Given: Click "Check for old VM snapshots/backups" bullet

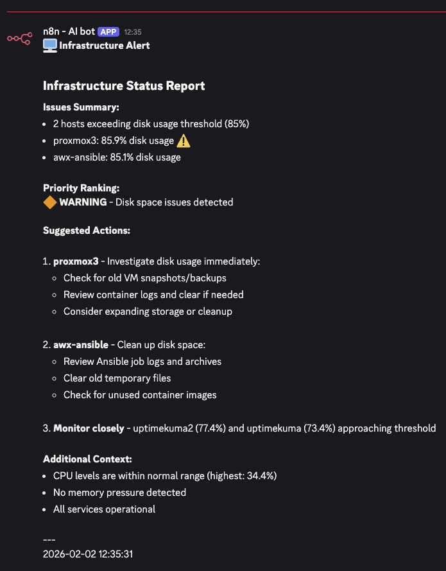Looking at the screenshot, I should pos(144,278).
